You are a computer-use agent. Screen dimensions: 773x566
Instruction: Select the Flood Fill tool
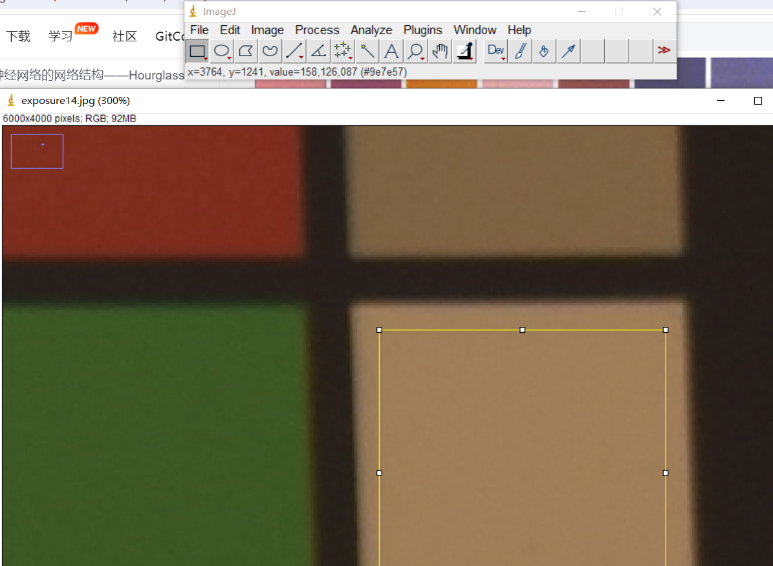[x=544, y=51]
